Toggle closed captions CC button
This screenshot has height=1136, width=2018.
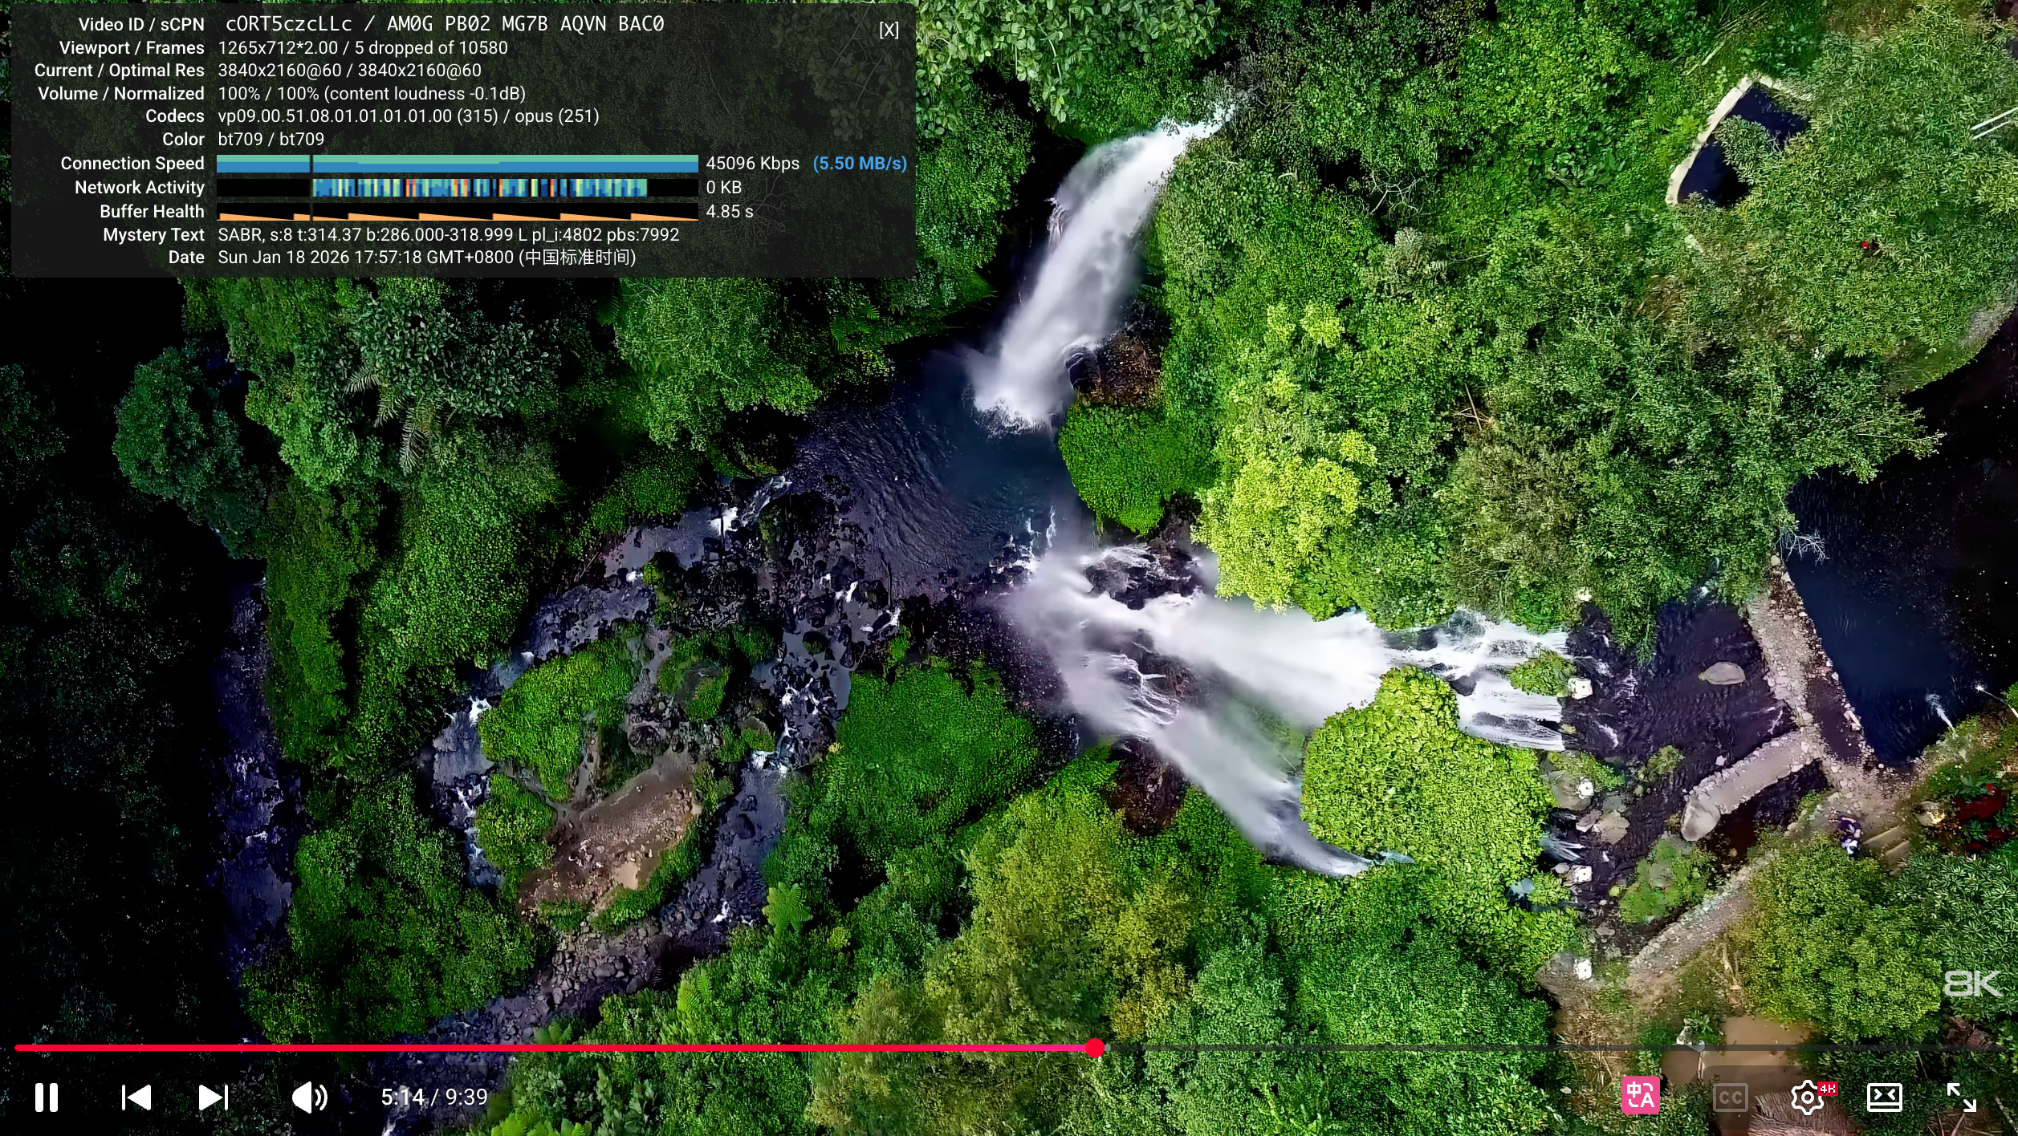(x=1730, y=1097)
